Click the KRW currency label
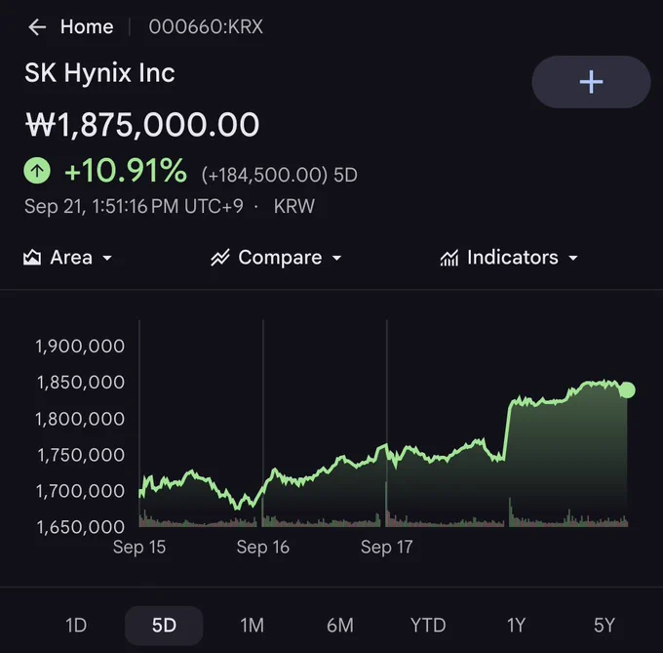This screenshot has width=663, height=653. click(x=293, y=207)
